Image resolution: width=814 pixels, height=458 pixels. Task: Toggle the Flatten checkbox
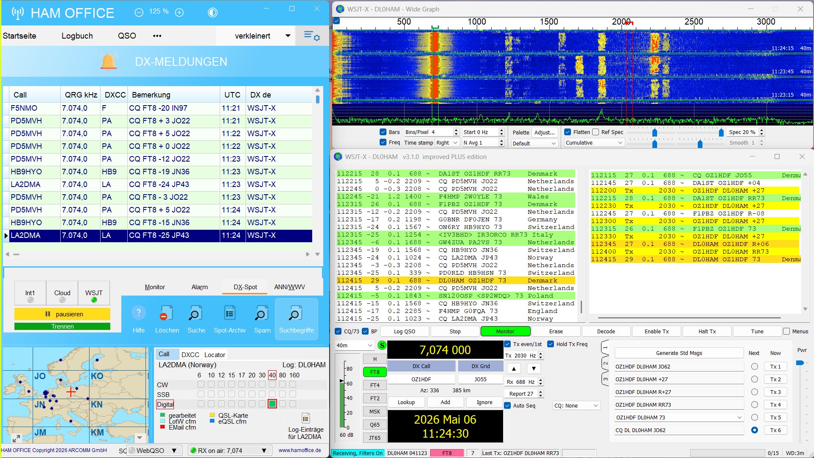568,132
